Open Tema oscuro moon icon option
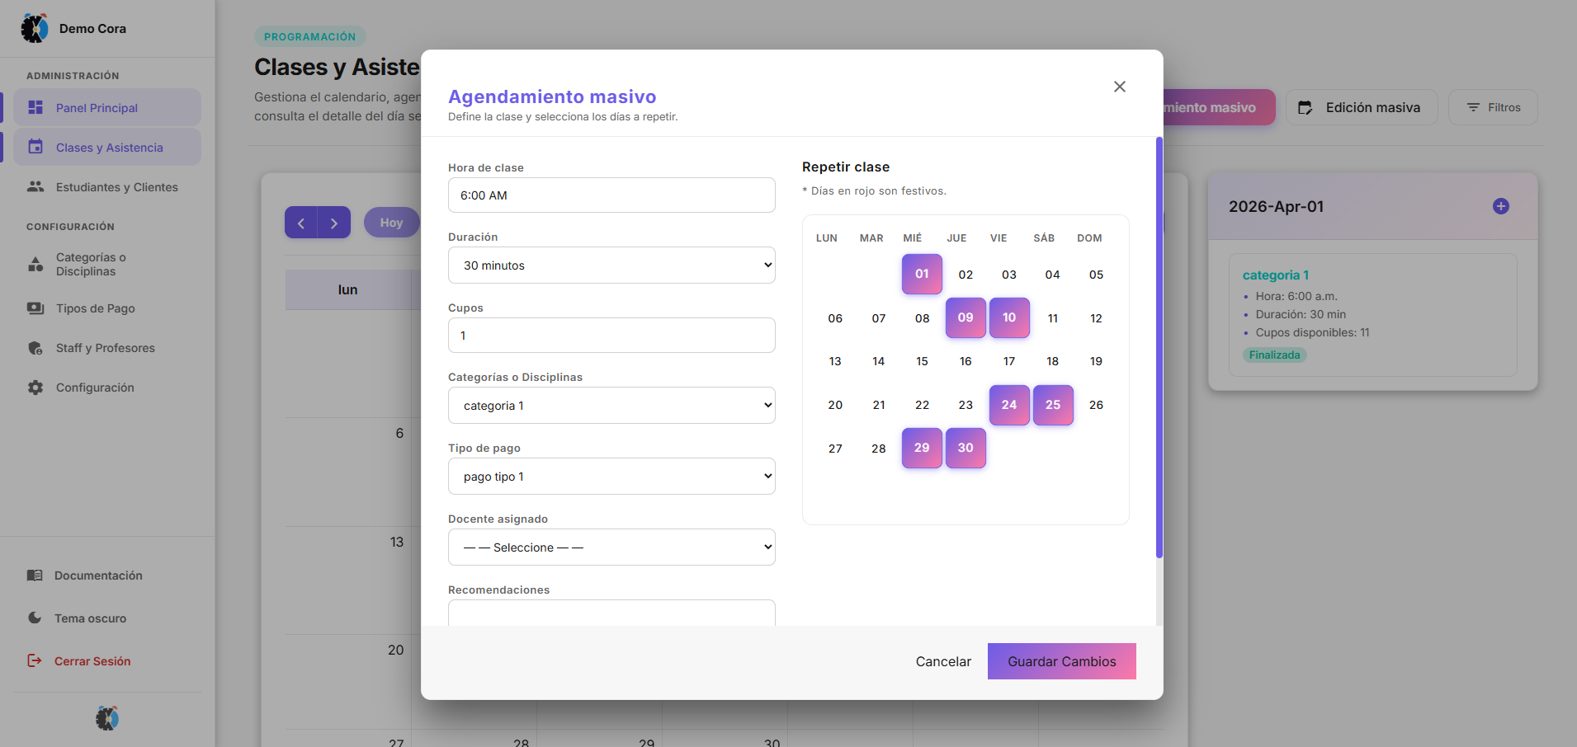The image size is (1577, 747). (35, 618)
